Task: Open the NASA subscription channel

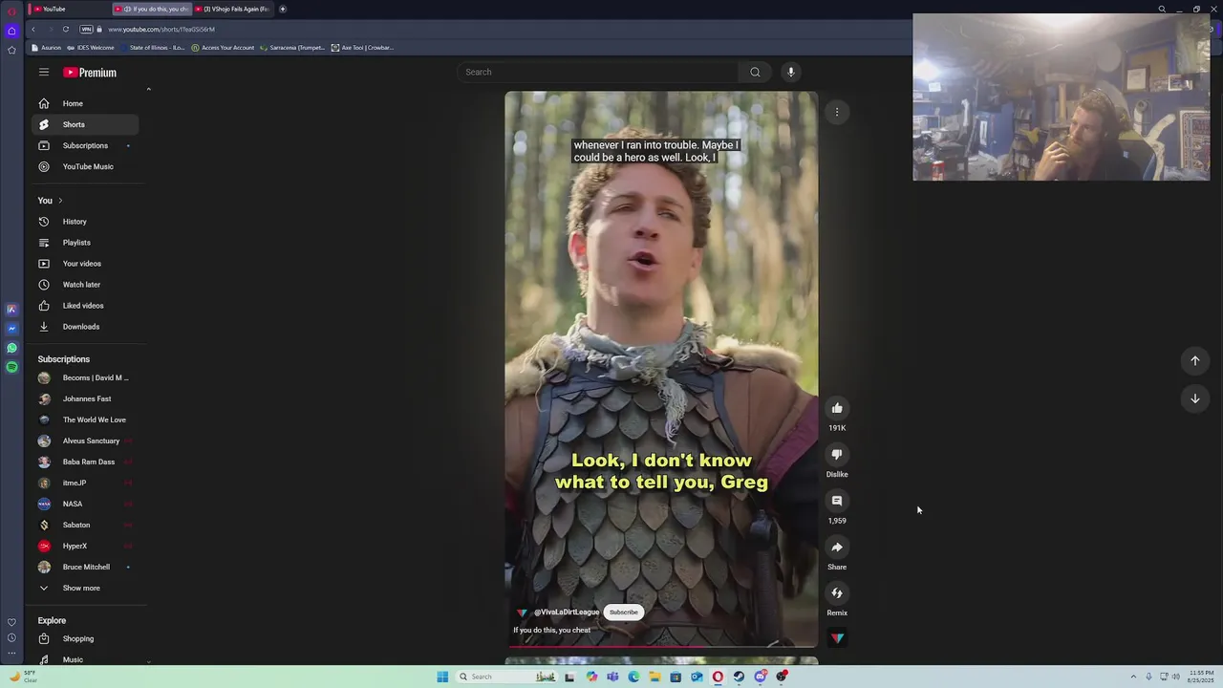Action: pos(85,505)
